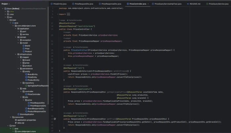Expand the brand mapper package
Viewport: 231px width, 133px height.
(x=21, y=60)
